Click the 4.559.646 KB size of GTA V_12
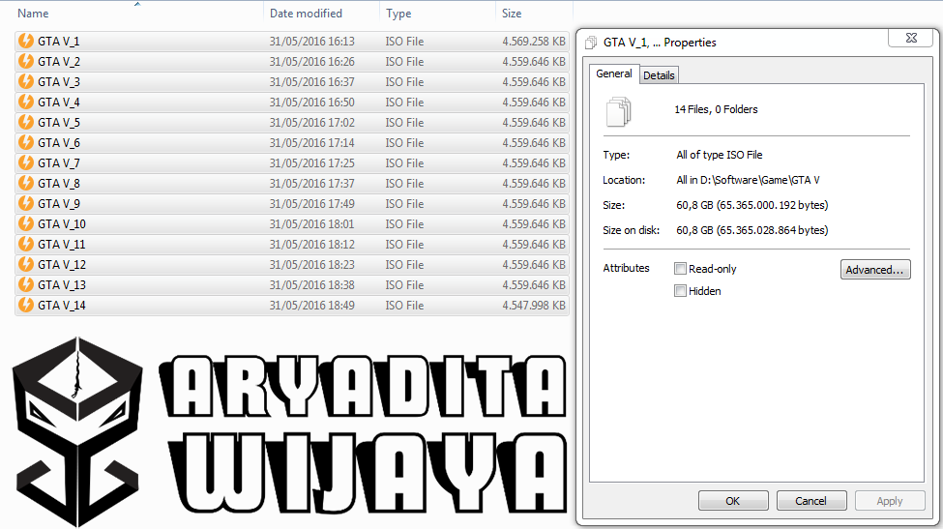Screen dimensions: 943x529 [534, 265]
